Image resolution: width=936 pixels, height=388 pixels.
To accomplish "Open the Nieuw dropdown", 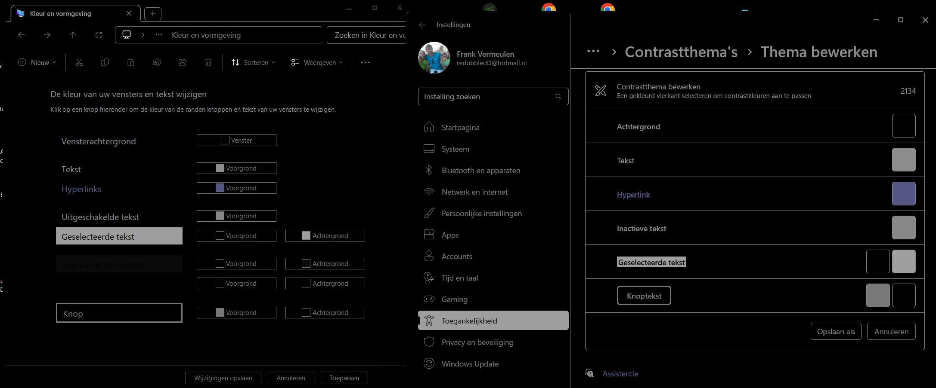I will coord(37,63).
